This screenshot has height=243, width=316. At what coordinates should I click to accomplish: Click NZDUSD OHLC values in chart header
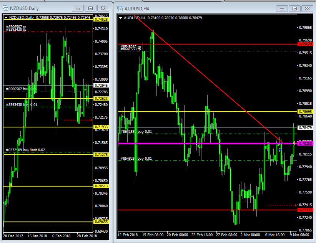63,18
